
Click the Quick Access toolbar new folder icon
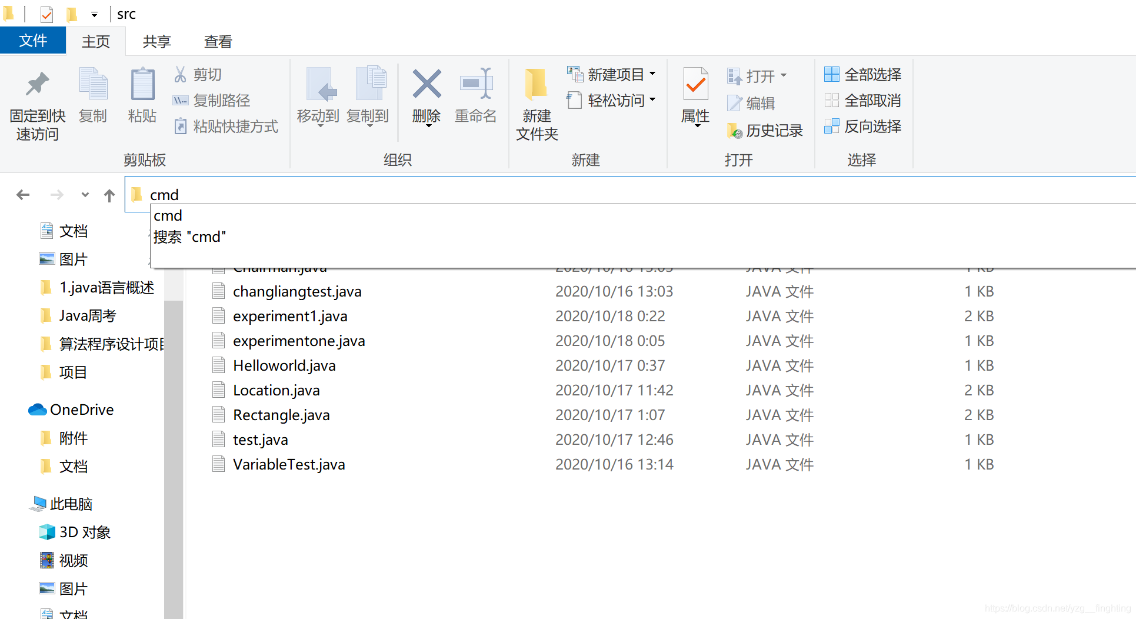point(72,14)
